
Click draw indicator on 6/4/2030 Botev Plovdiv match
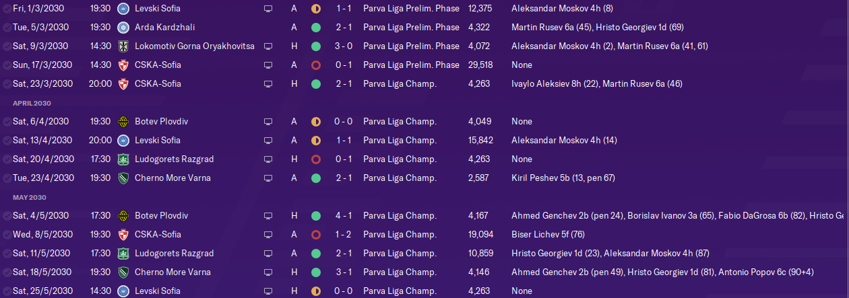click(315, 122)
